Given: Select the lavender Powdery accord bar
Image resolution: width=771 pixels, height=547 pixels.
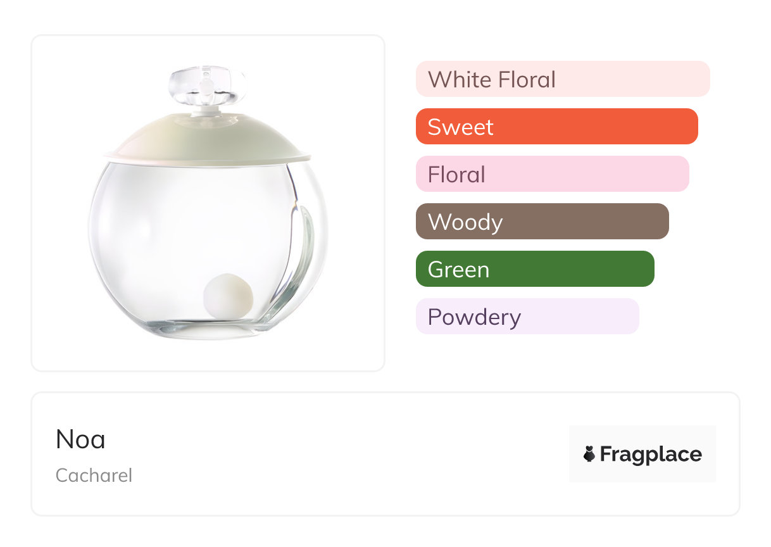Looking at the screenshot, I should (x=527, y=317).
